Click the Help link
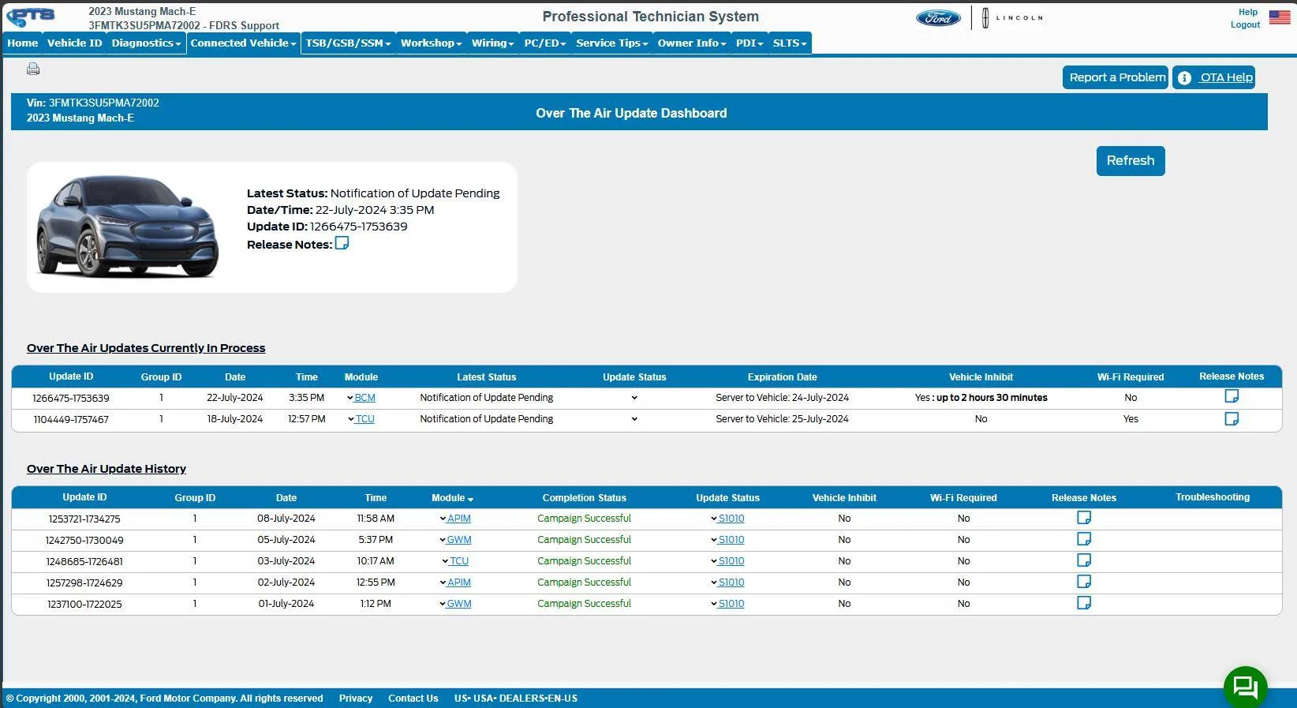 tap(1248, 12)
